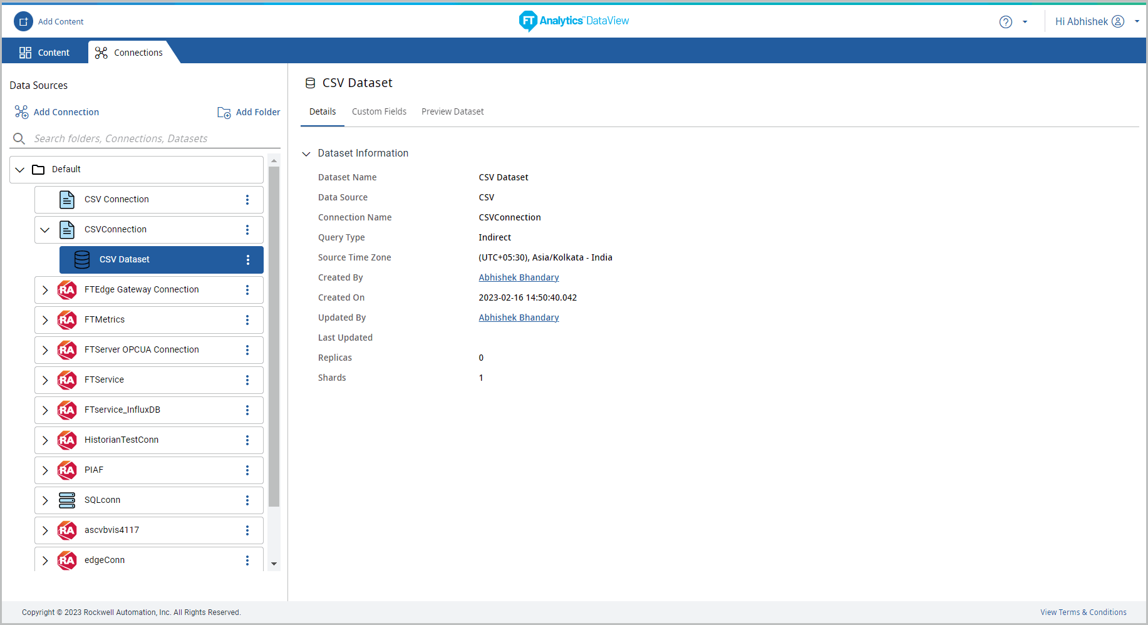The height and width of the screenshot is (625, 1148).
Task: Click the Add Connection icon
Action: [x=22, y=112]
